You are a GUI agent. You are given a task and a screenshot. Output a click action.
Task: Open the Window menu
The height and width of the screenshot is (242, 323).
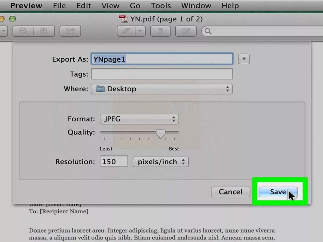tap(196, 6)
